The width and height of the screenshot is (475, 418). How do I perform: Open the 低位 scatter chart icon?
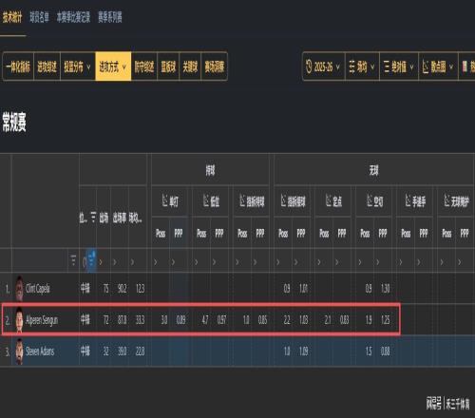206,200
